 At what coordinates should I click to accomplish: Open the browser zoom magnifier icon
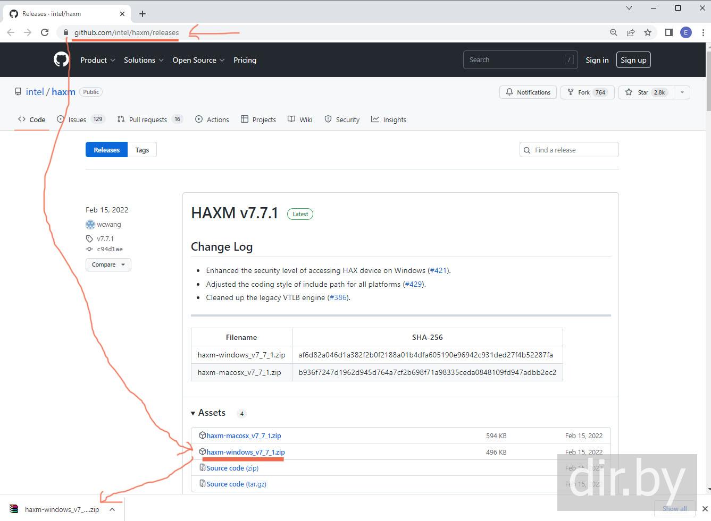coord(614,32)
